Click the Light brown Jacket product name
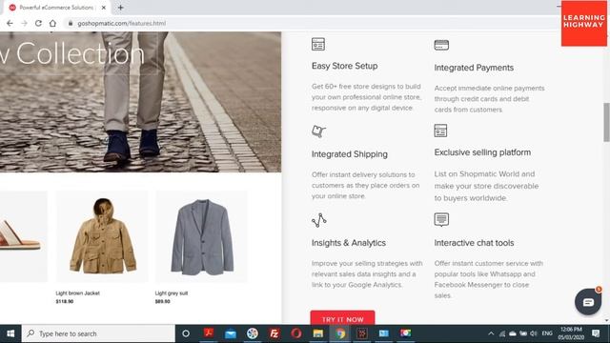610x343 pixels. coord(78,293)
